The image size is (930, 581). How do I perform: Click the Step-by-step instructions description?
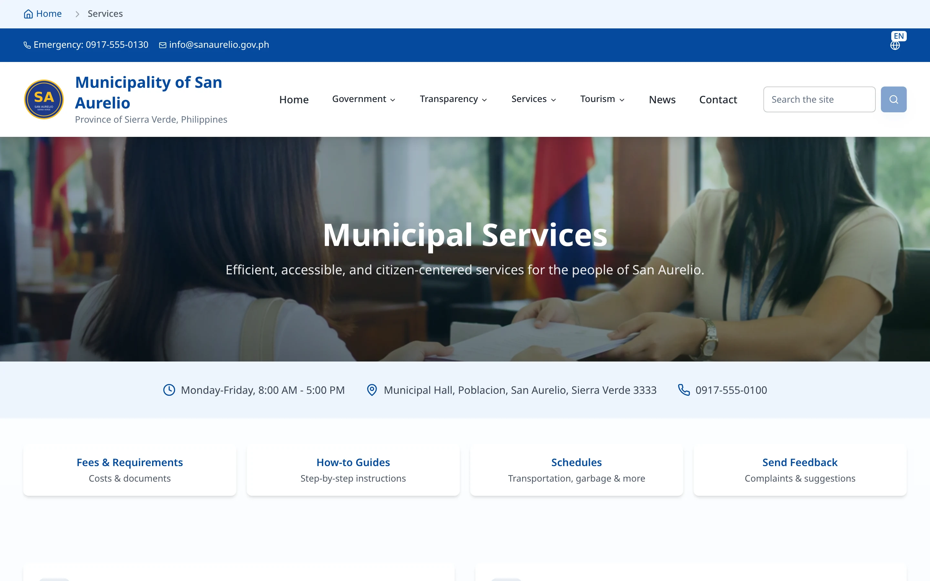353,478
